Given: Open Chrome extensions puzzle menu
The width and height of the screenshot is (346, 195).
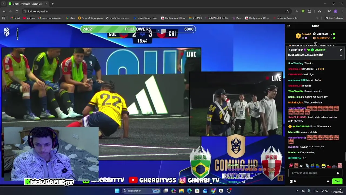Looking at the screenshot, I should coord(310,11).
